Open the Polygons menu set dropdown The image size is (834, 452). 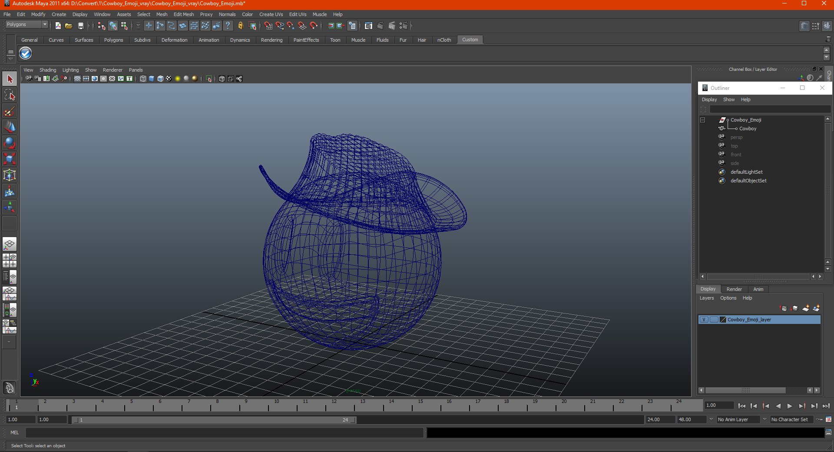[26, 25]
